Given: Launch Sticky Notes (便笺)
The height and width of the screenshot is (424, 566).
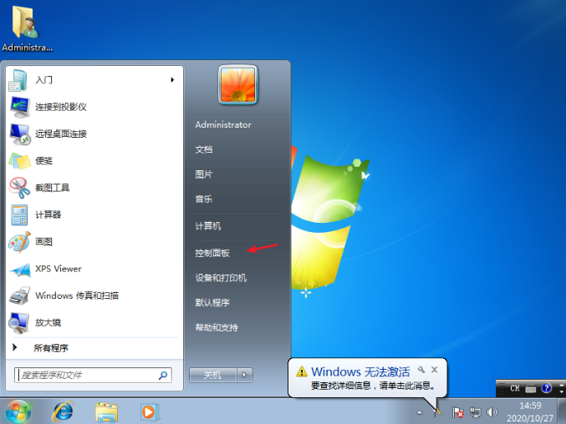Looking at the screenshot, I should pos(43,160).
